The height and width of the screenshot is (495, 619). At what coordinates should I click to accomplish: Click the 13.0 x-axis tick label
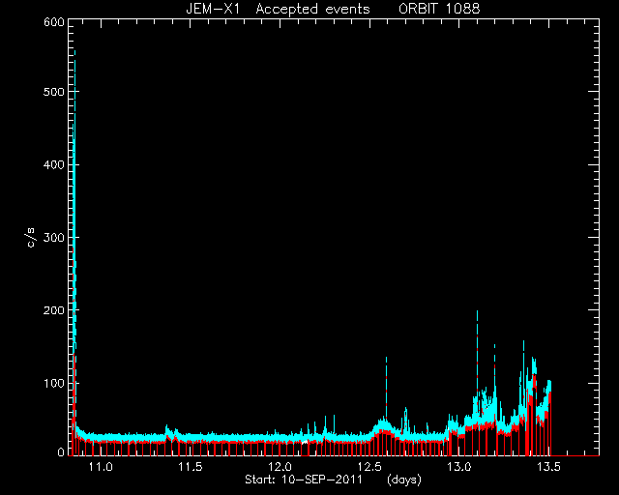(459, 467)
